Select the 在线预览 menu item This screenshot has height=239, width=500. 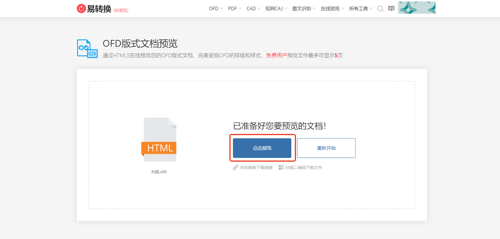[330, 8]
